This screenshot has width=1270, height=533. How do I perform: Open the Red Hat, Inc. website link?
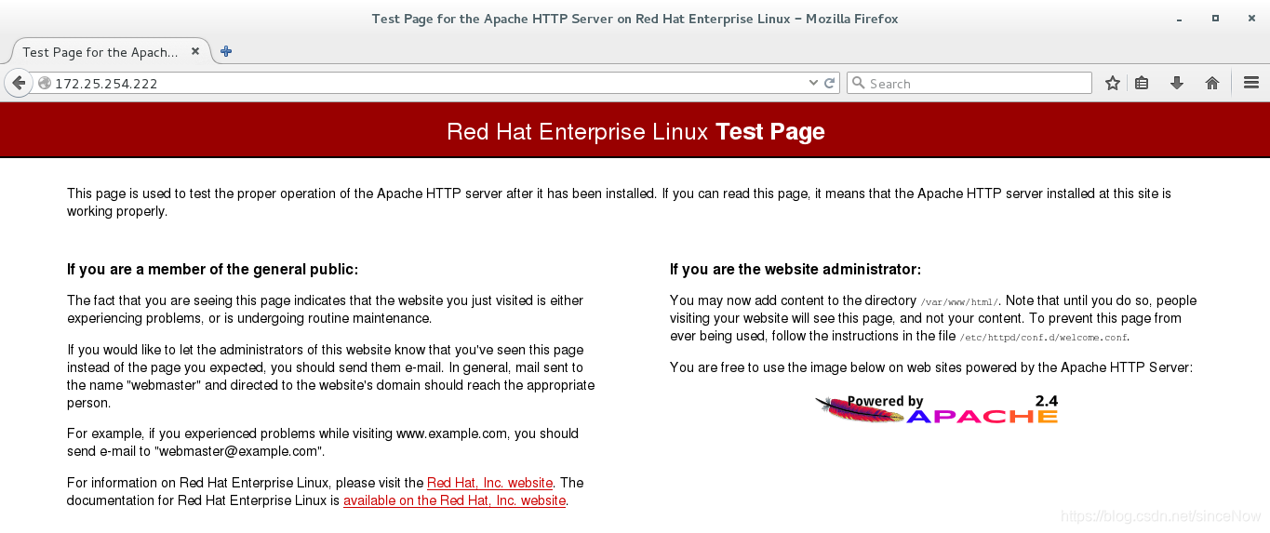[489, 483]
